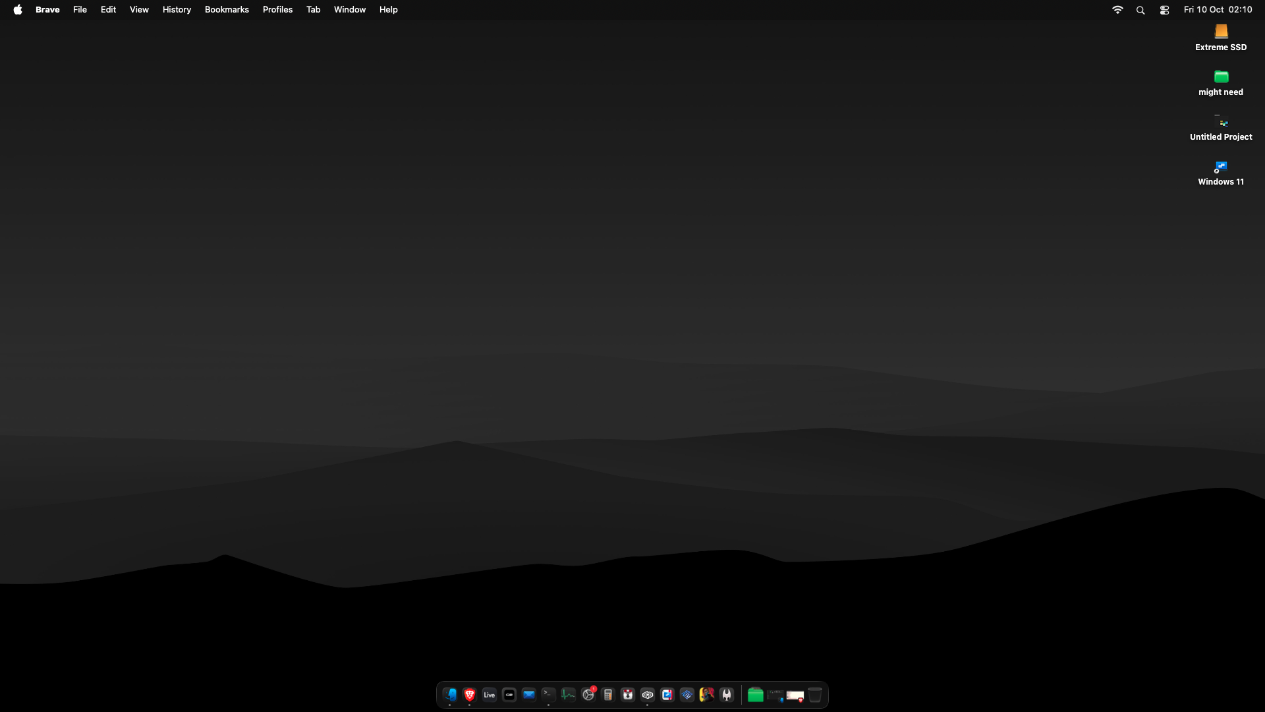The image size is (1265, 712).
Task: Open the Apple menu
Action: [18, 10]
